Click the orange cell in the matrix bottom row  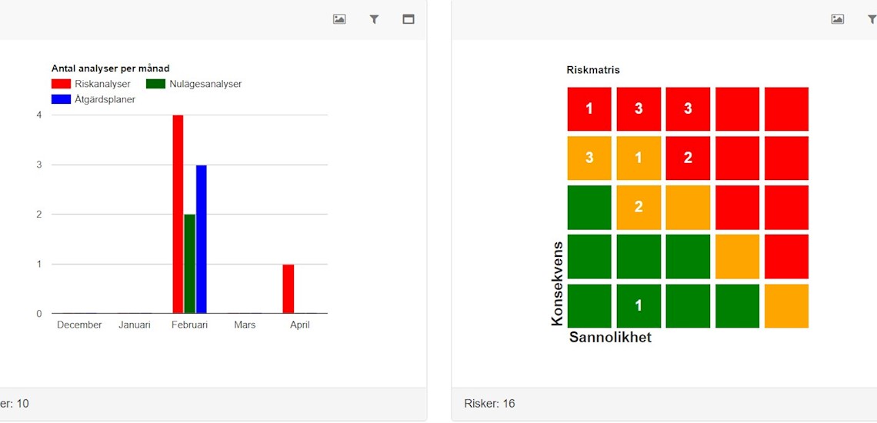click(786, 305)
